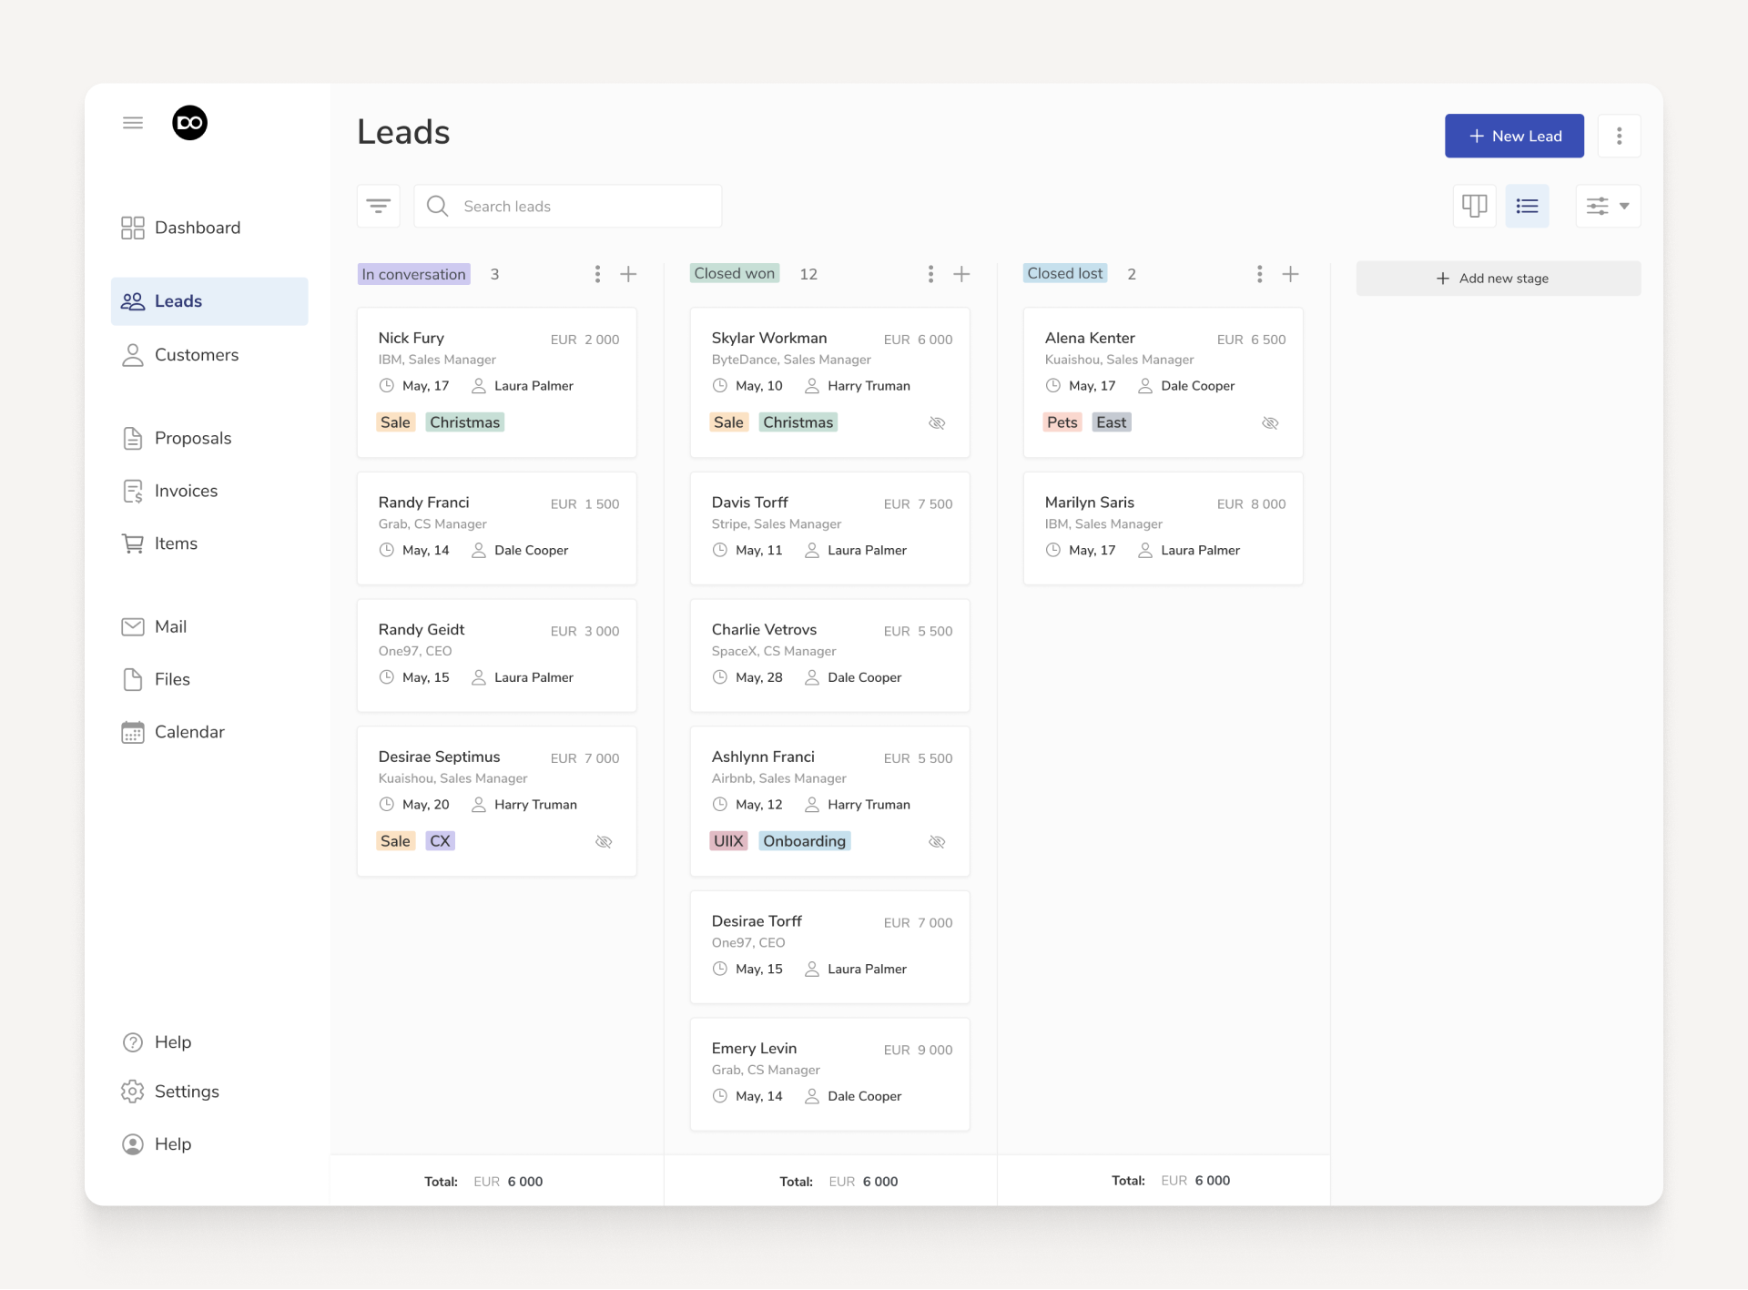Open the Mail section
1748x1290 pixels.
[172, 626]
